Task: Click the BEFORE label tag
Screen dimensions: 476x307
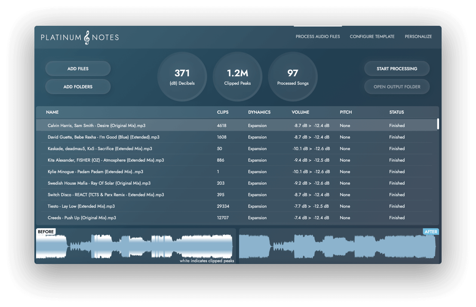Action: (46, 232)
